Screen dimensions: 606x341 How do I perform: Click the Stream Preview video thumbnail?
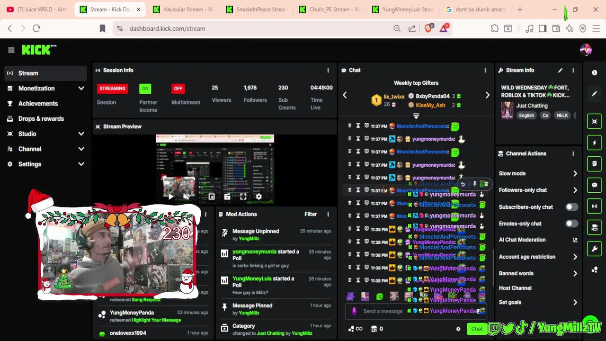pos(215,169)
